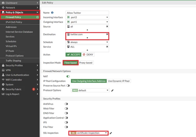Open Internet Service Database menu item
Image resolution: width=196 pixels, height=137 pixels.
pyautogui.click(x=20, y=32)
